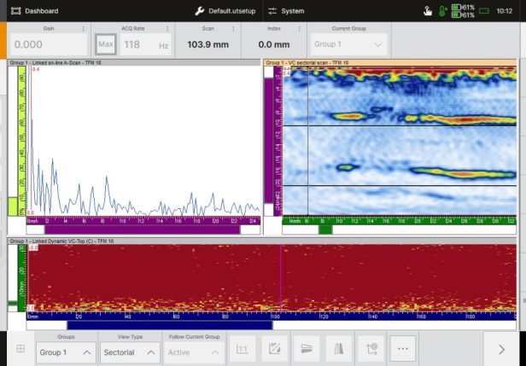526x366 pixels.
Task: Open the Dashboard menu
Action: pyautogui.click(x=35, y=11)
